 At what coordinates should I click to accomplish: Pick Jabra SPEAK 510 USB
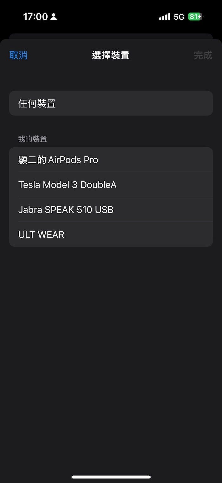tap(111, 209)
